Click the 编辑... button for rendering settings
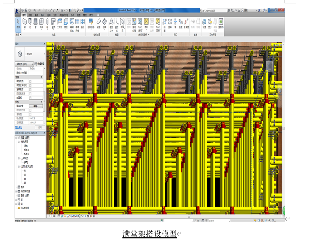The width and height of the screenshot is (313, 244). (x=36, y=106)
